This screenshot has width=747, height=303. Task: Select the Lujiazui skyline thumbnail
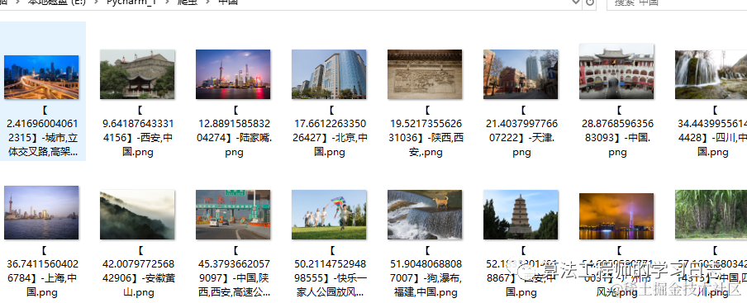click(x=233, y=74)
